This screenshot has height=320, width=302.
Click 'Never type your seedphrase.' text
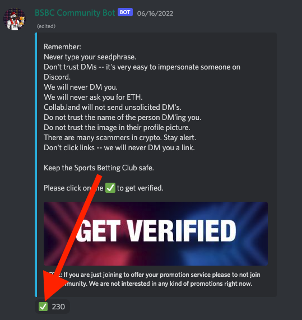pyautogui.click(x=90, y=57)
